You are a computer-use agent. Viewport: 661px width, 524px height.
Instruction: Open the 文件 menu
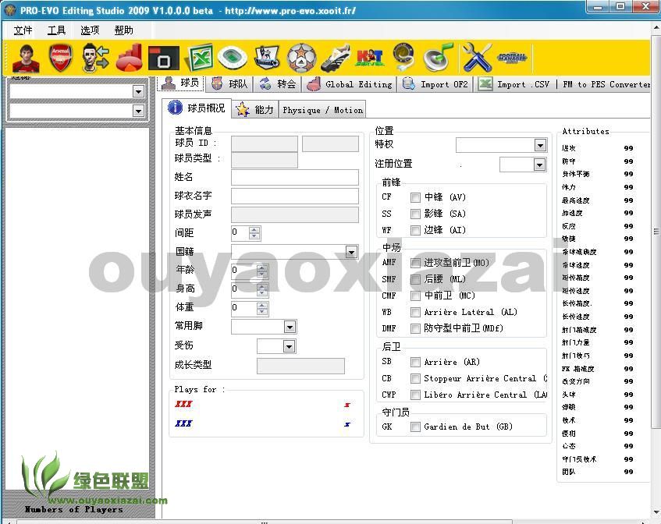click(x=23, y=30)
